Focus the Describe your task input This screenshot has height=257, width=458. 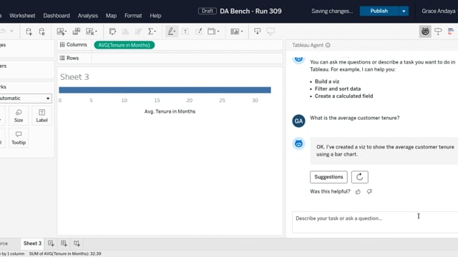point(375,222)
